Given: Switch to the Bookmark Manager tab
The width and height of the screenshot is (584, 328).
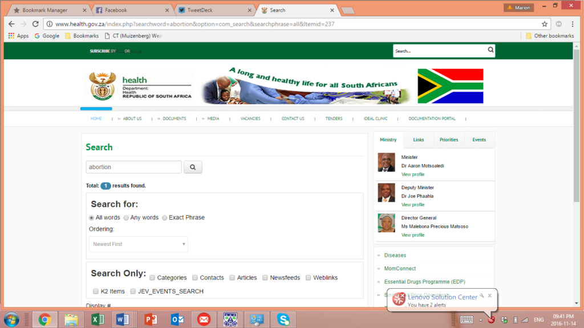Looking at the screenshot, I should point(49,10).
